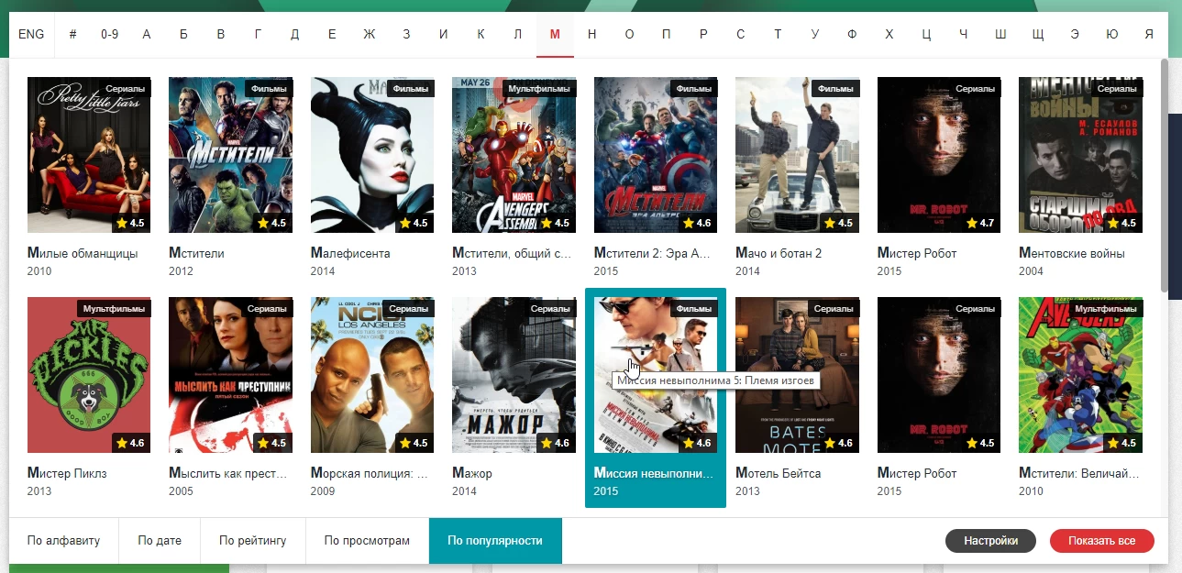Open the Мажор series poster
This screenshot has width=1182, height=573.
click(x=514, y=375)
